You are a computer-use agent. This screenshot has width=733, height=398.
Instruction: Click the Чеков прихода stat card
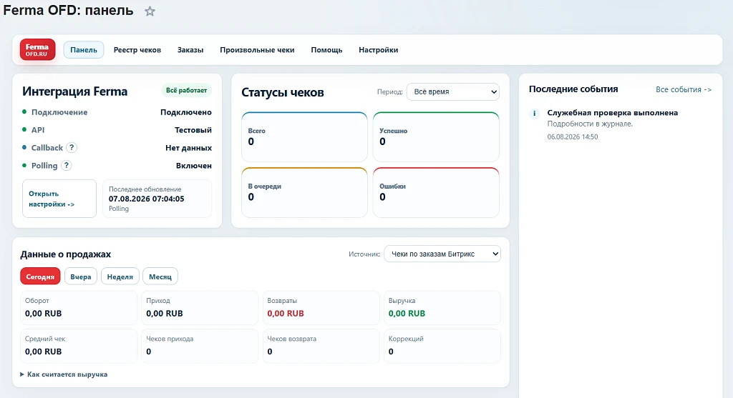(x=200, y=346)
